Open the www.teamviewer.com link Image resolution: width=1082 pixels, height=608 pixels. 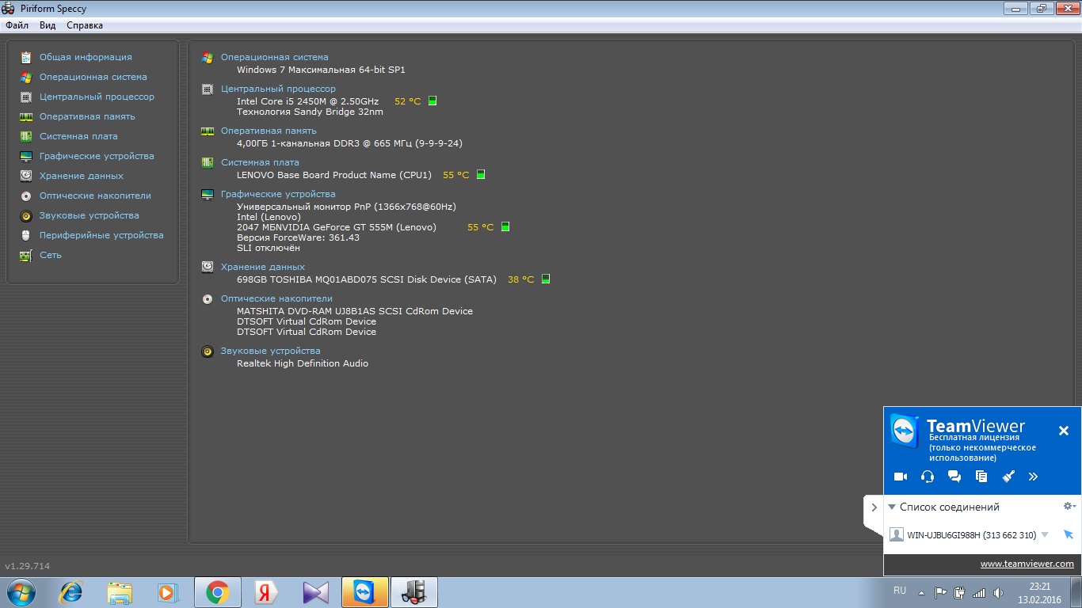[1027, 564]
